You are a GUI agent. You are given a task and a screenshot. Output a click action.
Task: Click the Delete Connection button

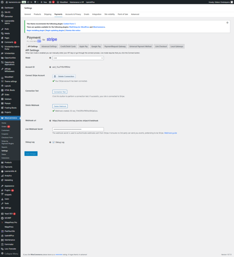(64, 76)
